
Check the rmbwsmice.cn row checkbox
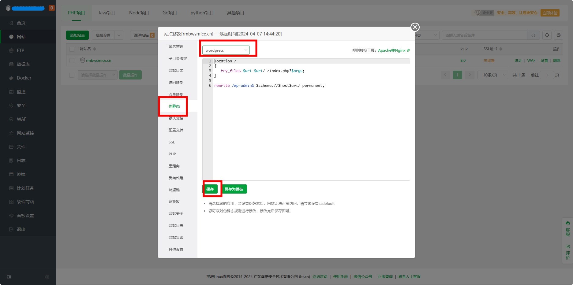(72, 61)
